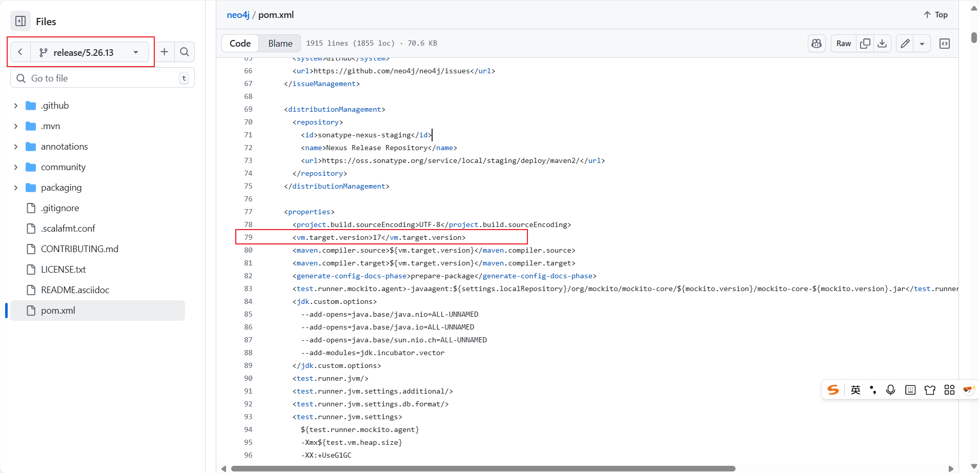Focus the Go to file input
This screenshot has width=979, height=473.
click(103, 78)
